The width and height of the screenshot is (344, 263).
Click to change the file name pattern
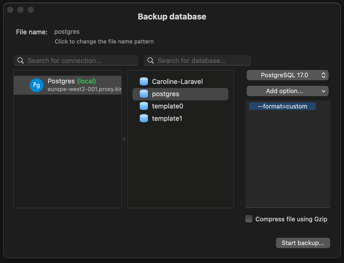(104, 41)
